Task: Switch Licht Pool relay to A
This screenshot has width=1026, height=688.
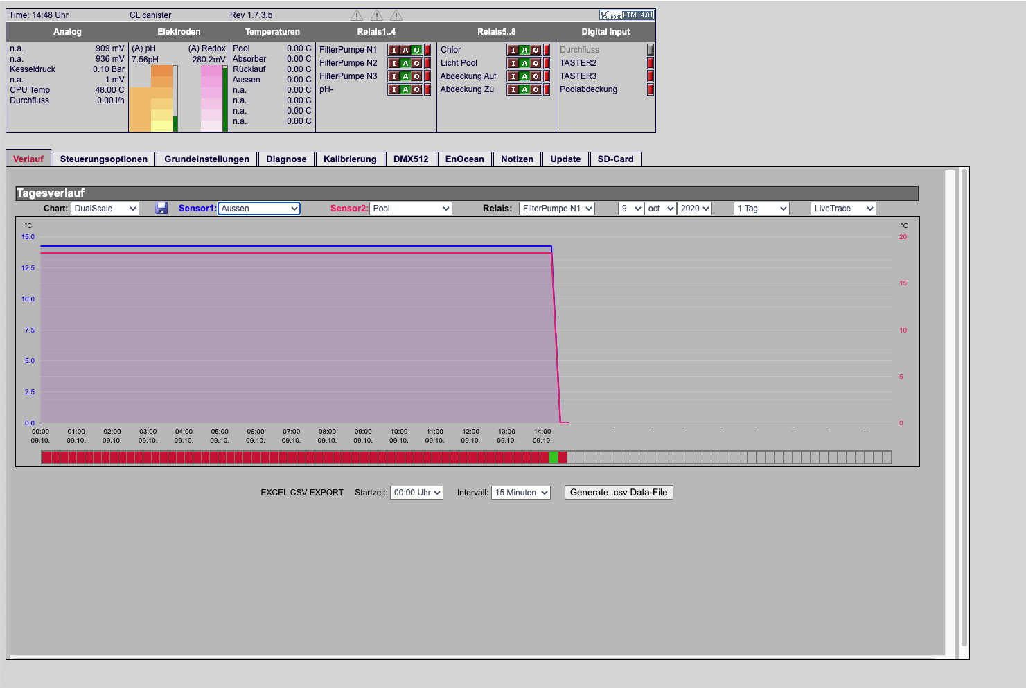Action: point(524,63)
